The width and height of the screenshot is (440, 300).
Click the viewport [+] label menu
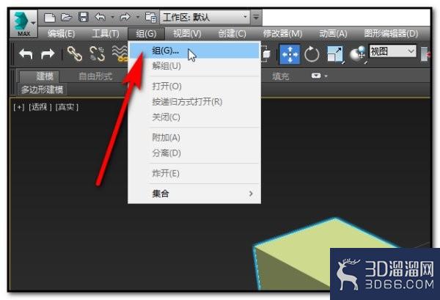pyautogui.click(x=19, y=107)
